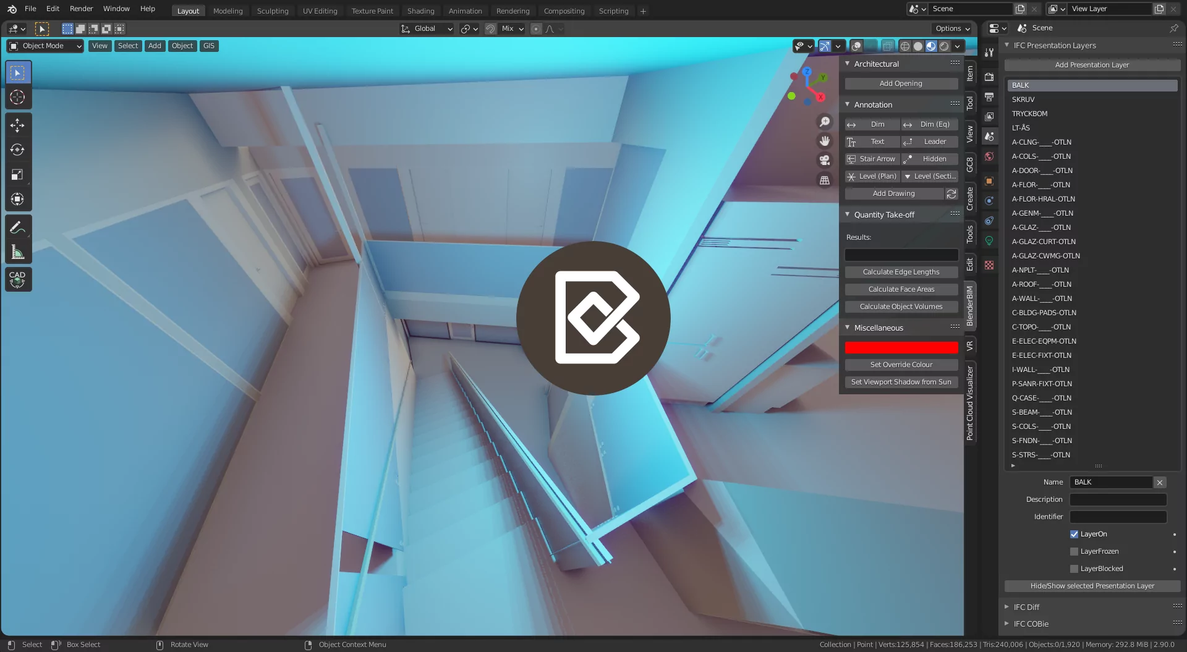The width and height of the screenshot is (1187, 652).
Task: Click Set Override Colour button
Action: coord(901,365)
